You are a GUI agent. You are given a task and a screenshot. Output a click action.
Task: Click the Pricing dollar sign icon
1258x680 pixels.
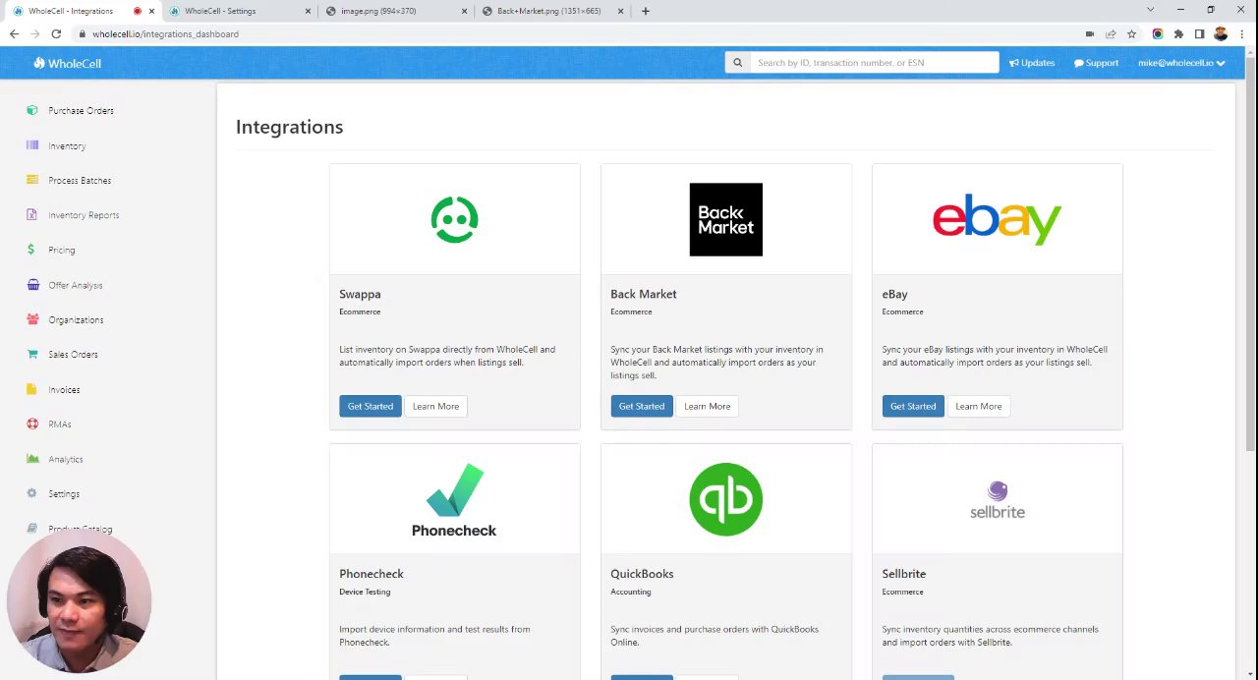(31, 250)
